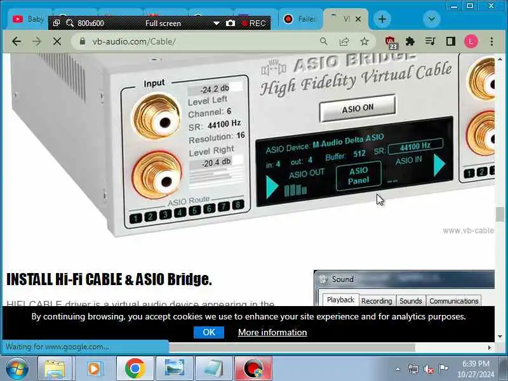Open the media controls icon
This screenshot has width=508, height=381.
click(431, 41)
